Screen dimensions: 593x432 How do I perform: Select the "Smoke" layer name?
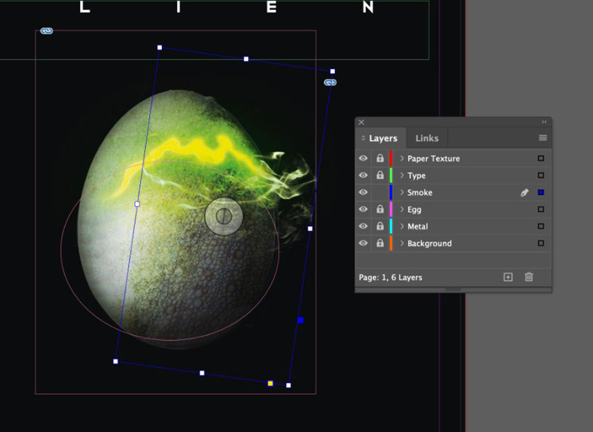tap(420, 193)
